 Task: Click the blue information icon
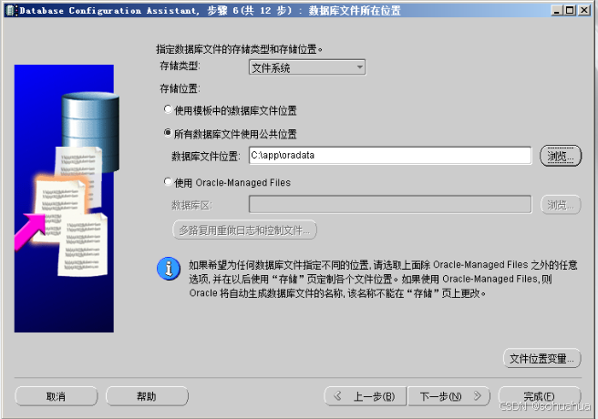coord(168,269)
